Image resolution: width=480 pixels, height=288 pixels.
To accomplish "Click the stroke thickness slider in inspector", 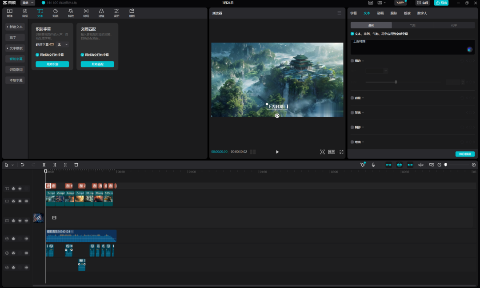I will [x=403, y=82].
